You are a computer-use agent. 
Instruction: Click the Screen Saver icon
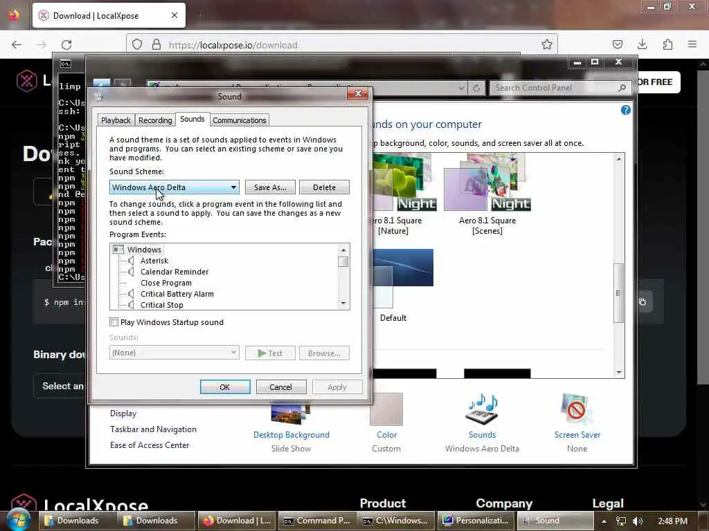point(577,409)
